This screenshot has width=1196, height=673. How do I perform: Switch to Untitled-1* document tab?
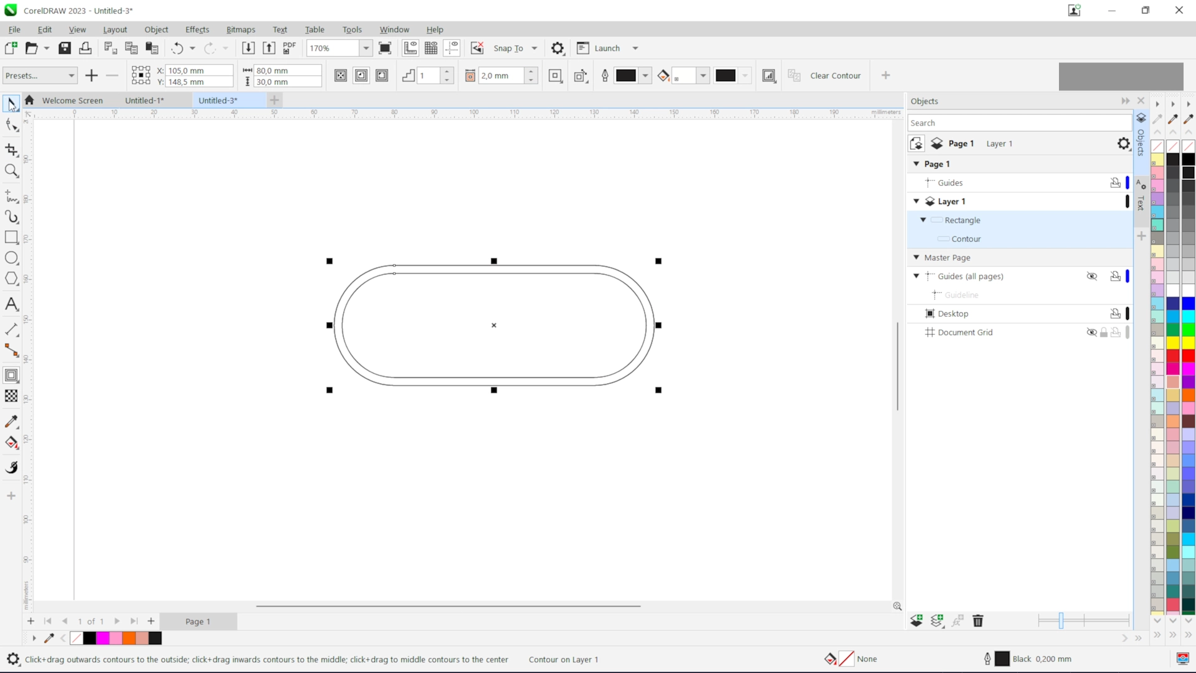coord(144,100)
